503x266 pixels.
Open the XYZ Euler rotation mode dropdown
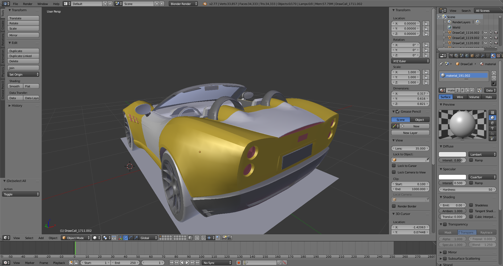coord(410,61)
